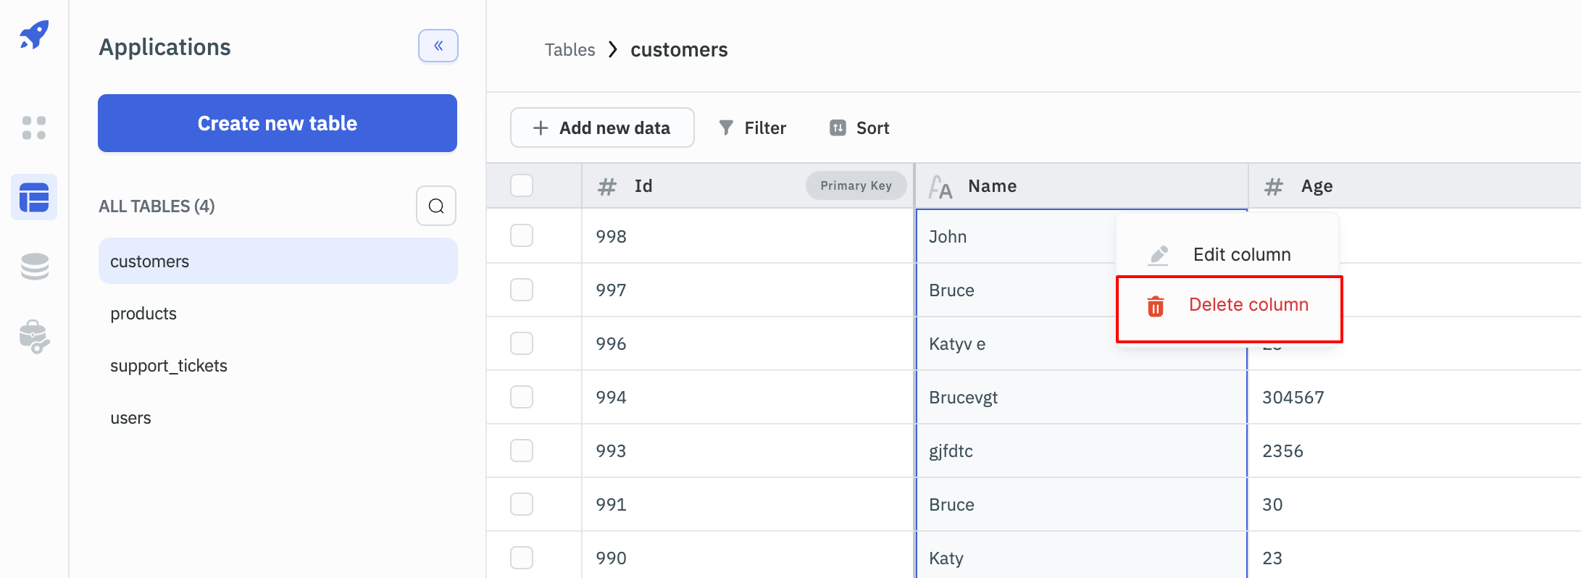Choose Delete column from context menu

point(1248,305)
